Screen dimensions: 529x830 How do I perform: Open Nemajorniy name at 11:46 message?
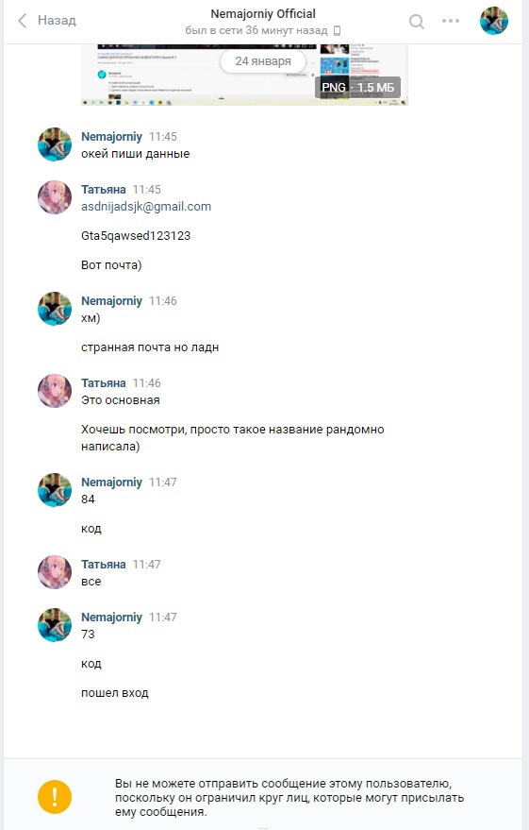tap(111, 300)
